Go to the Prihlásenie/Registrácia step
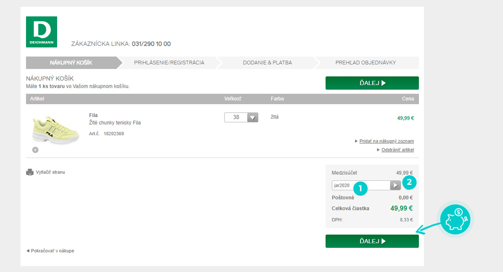 click(169, 63)
